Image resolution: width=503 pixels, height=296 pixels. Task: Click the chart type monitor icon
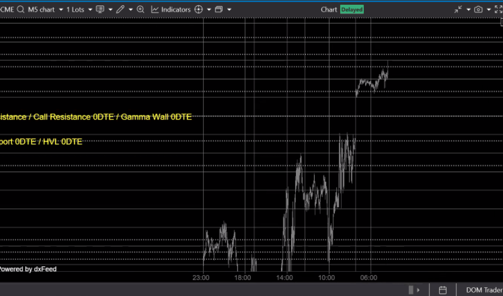pyautogui.click(x=99, y=9)
